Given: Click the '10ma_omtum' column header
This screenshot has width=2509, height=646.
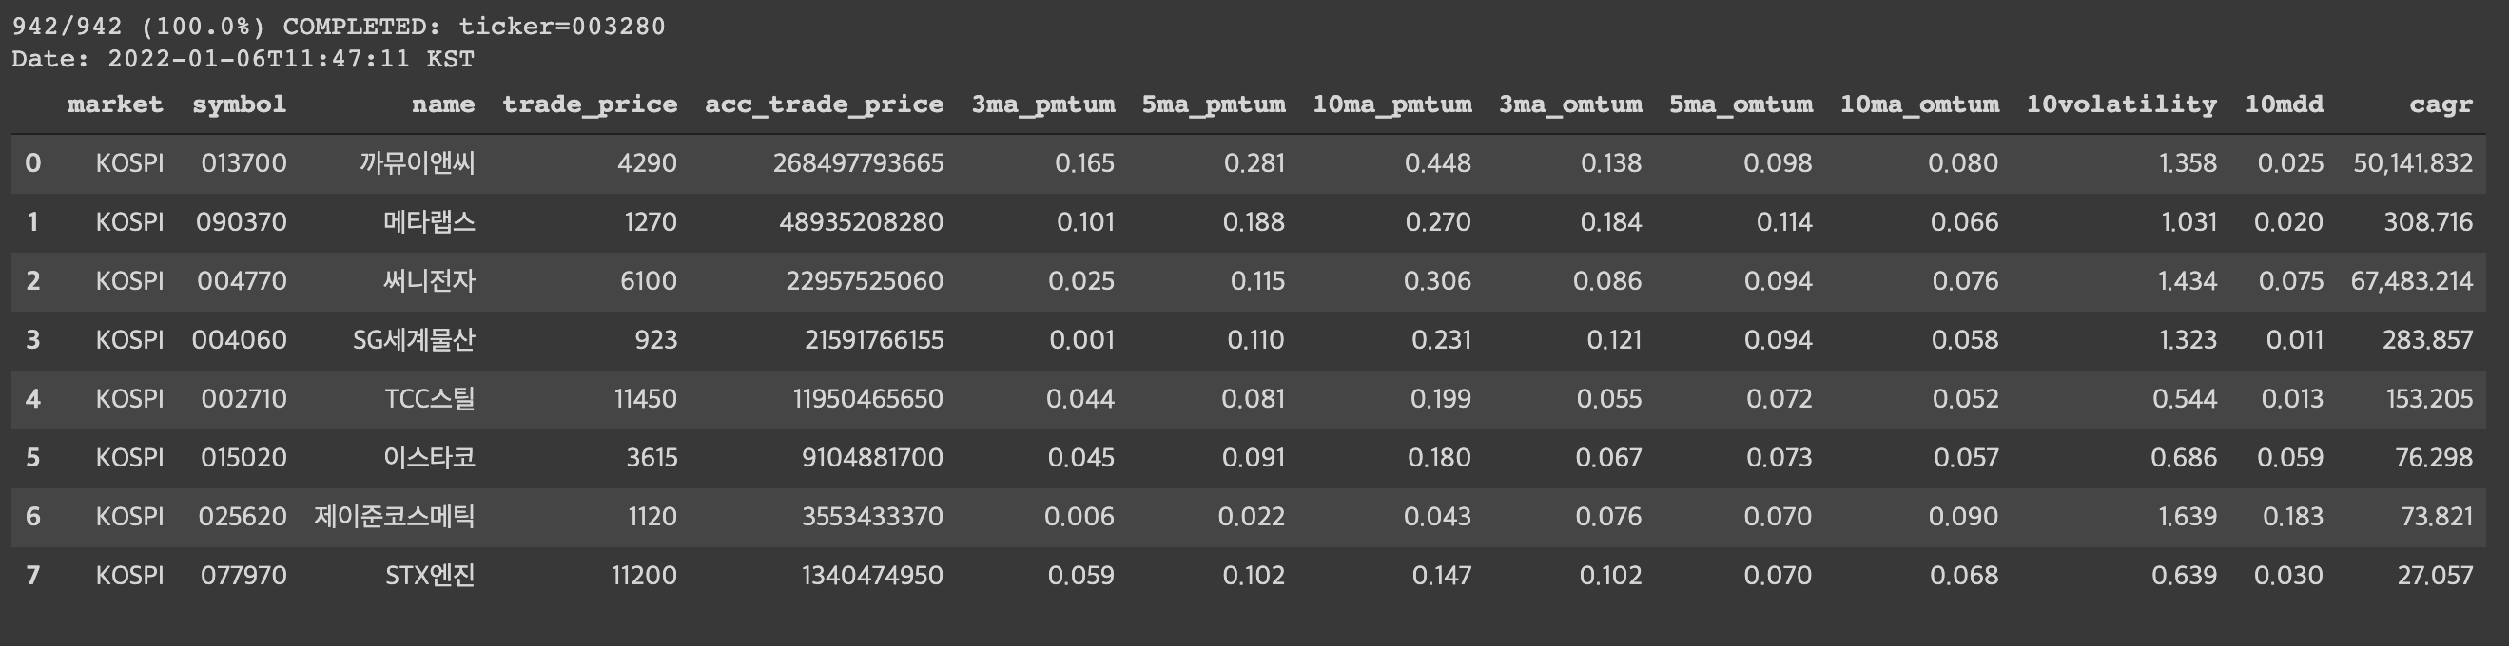Looking at the screenshot, I should 1918,104.
